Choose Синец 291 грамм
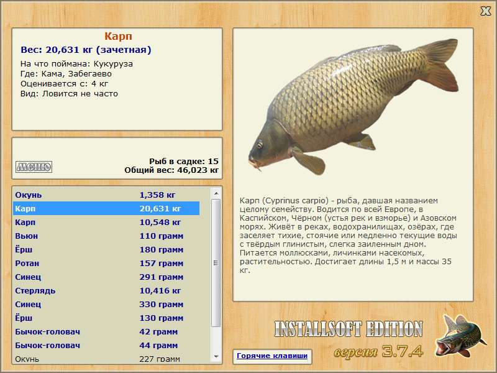Screen dimensions: 497x373 click(106, 277)
